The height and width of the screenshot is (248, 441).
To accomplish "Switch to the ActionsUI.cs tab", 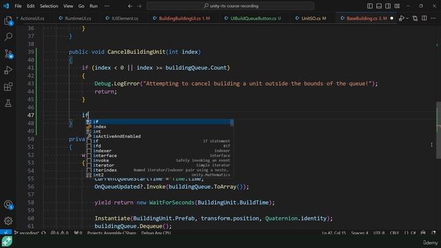I will click(32, 19).
